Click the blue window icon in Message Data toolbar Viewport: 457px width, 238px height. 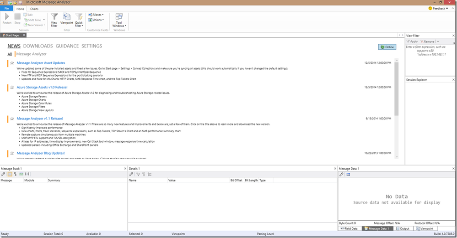348,174
